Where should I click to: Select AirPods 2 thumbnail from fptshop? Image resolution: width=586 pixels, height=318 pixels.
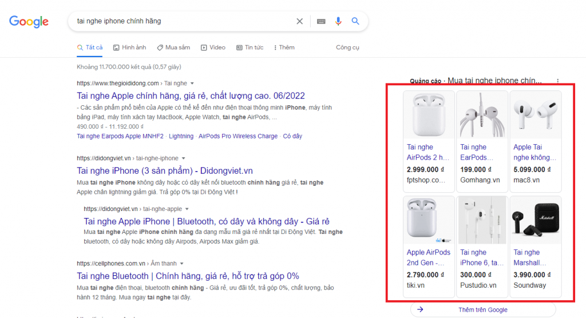pos(429,115)
